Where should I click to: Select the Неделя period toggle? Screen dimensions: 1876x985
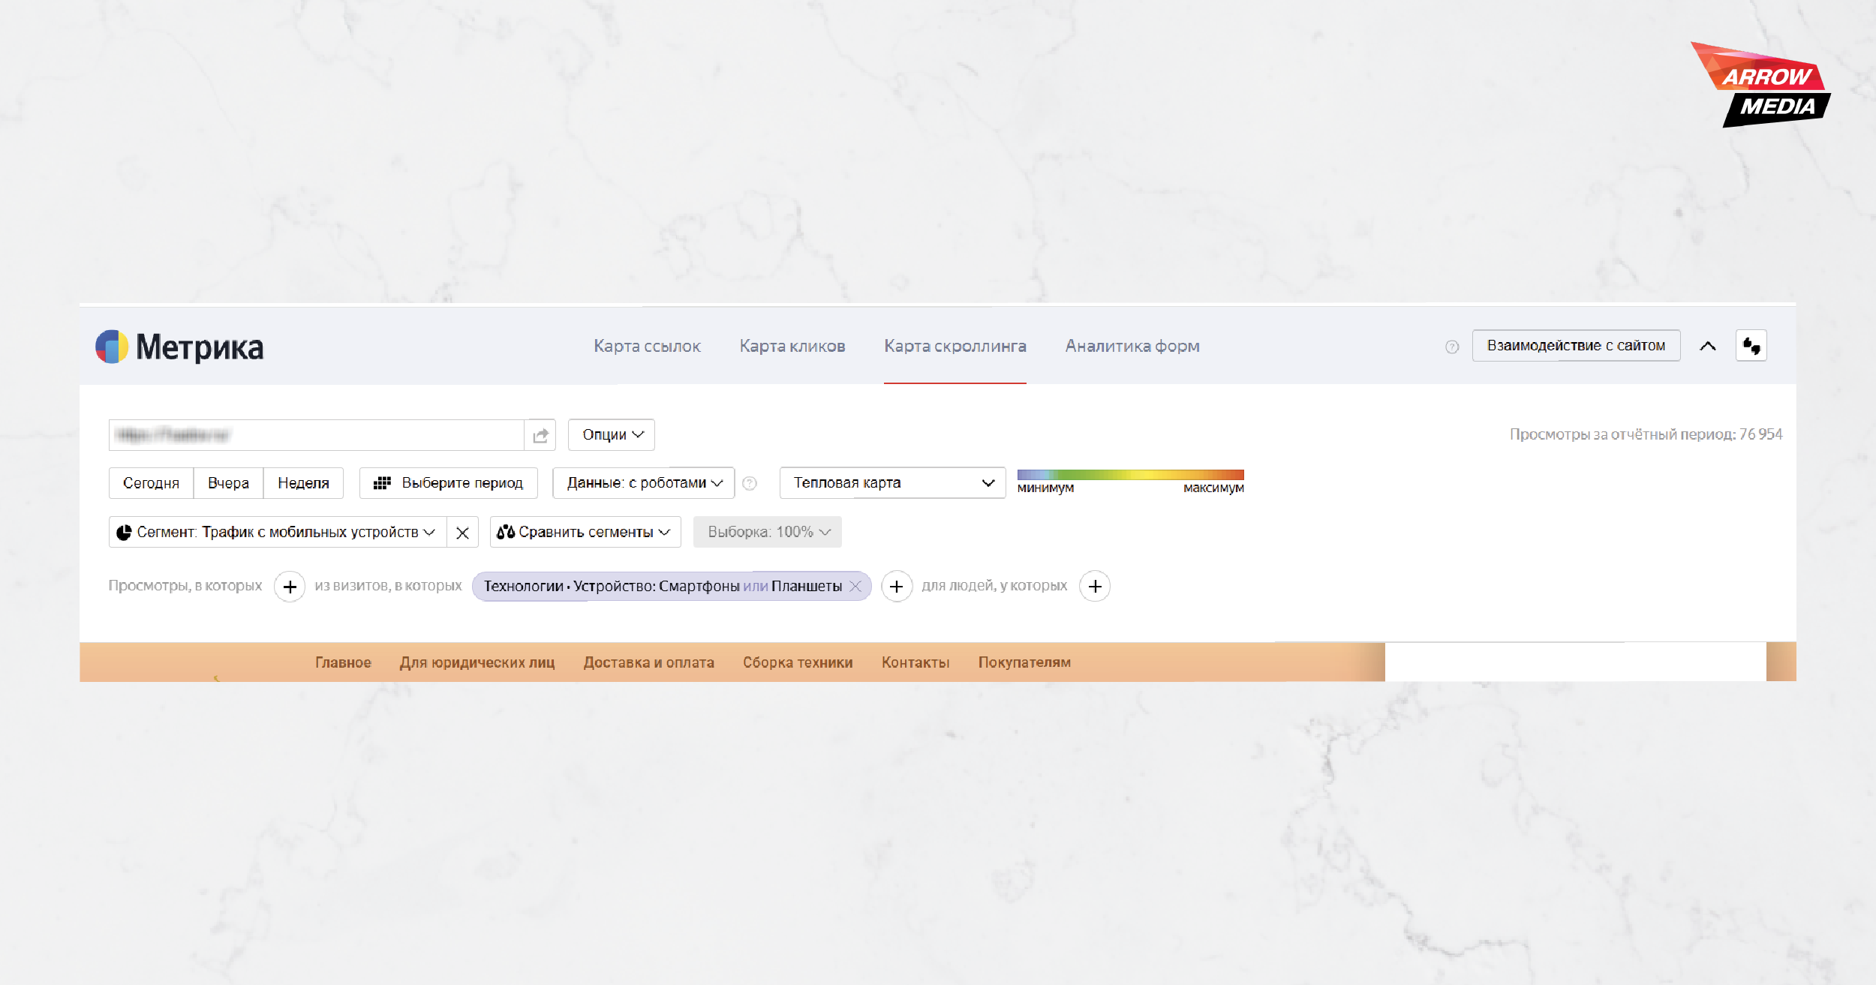(303, 483)
